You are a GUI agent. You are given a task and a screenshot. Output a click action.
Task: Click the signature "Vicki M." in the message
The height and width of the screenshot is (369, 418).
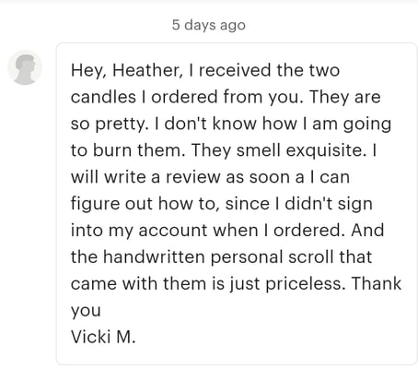103,337
